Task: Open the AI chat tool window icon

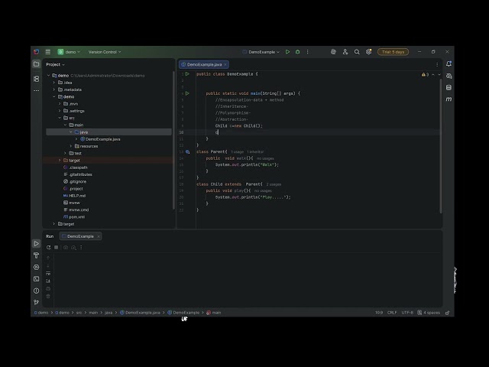Action: pos(449,76)
